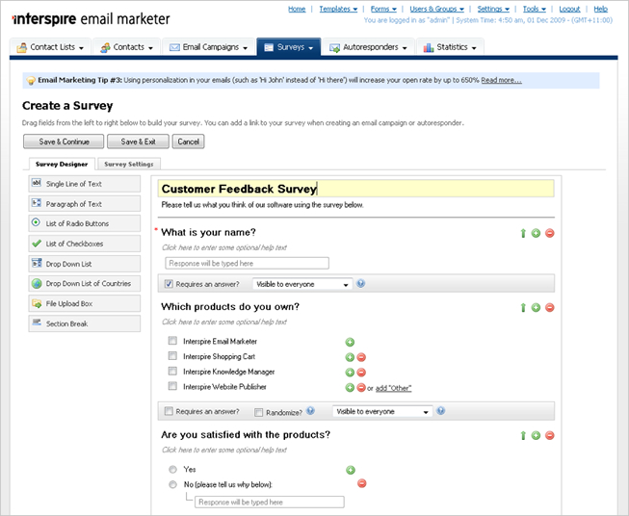Pick the File Upload Box field

[84, 303]
